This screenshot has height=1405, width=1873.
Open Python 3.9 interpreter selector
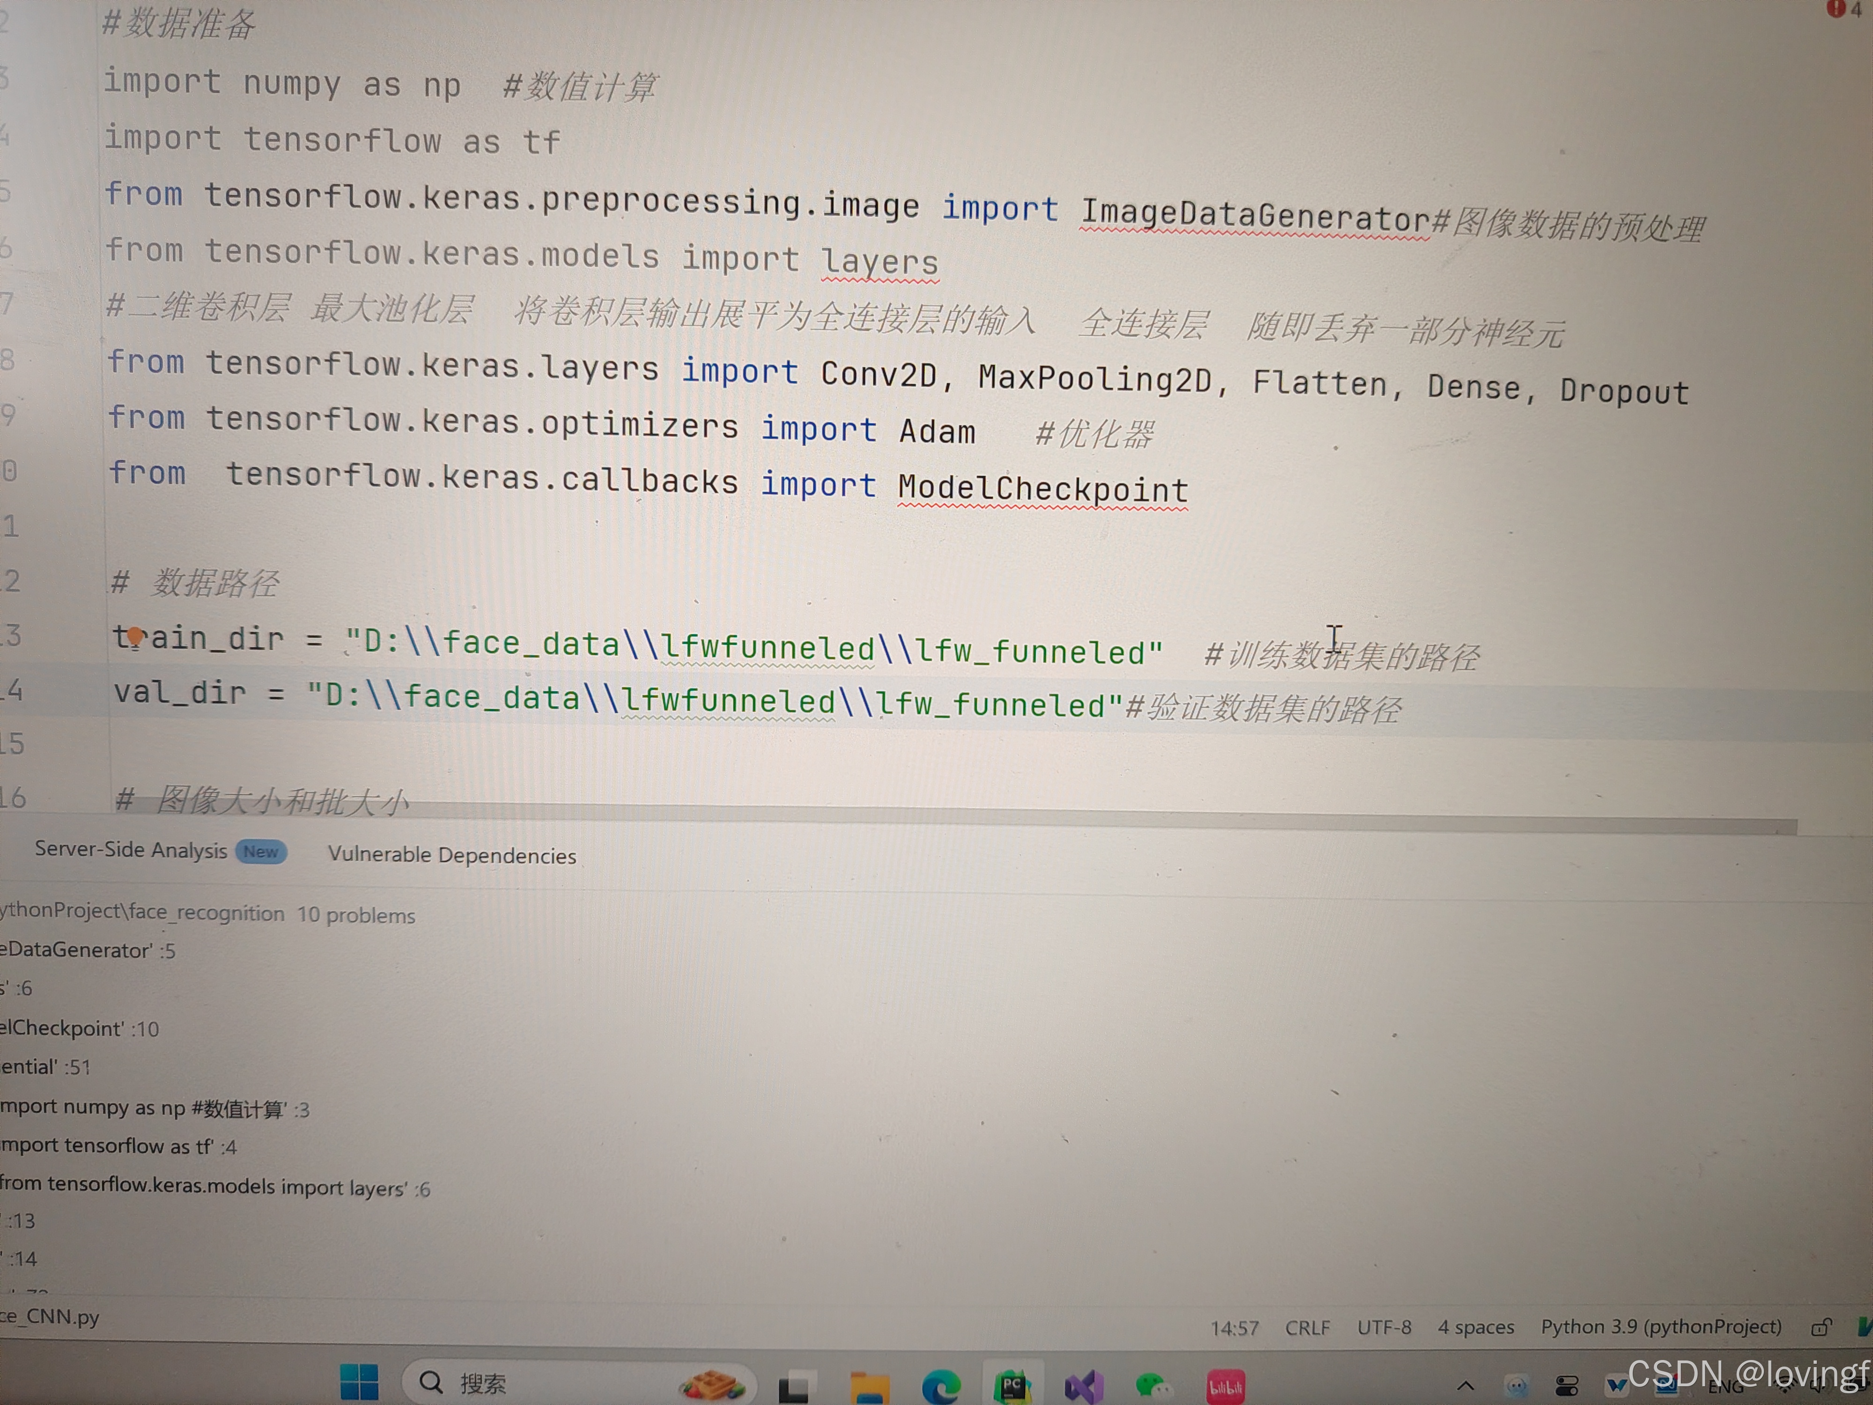coord(1660,1326)
